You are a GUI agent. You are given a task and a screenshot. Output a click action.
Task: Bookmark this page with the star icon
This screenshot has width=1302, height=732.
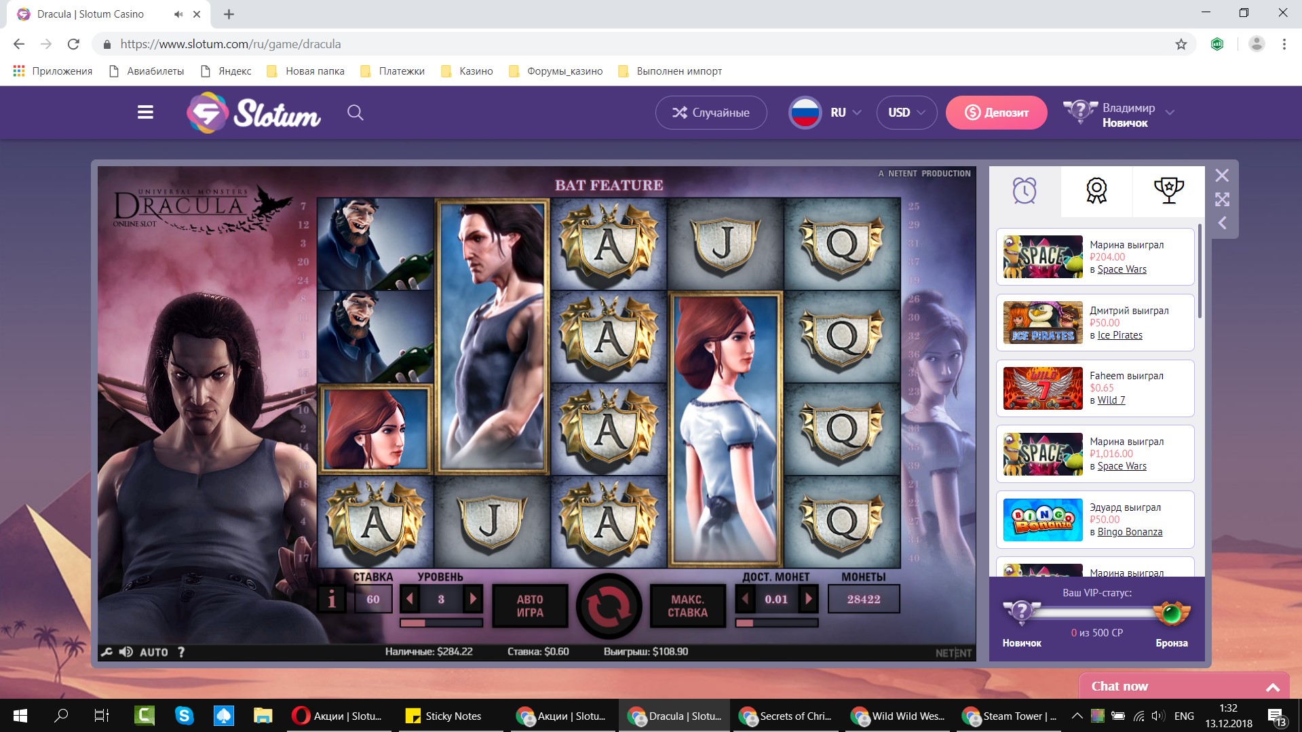point(1181,44)
